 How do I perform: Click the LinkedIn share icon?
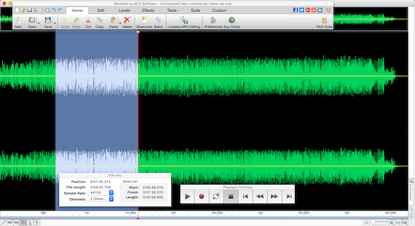point(320,10)
